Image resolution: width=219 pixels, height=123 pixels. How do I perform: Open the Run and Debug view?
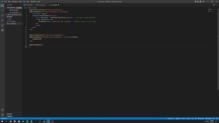point(2,20)
